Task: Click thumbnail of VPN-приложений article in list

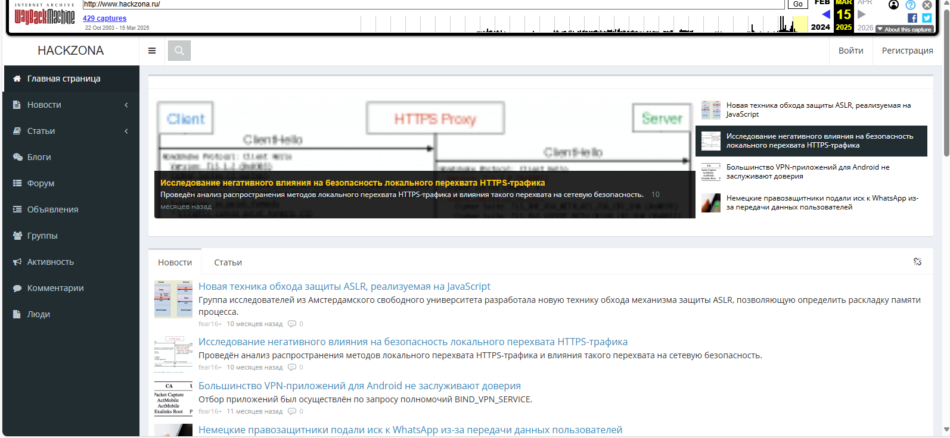Action: pos(173,399)
